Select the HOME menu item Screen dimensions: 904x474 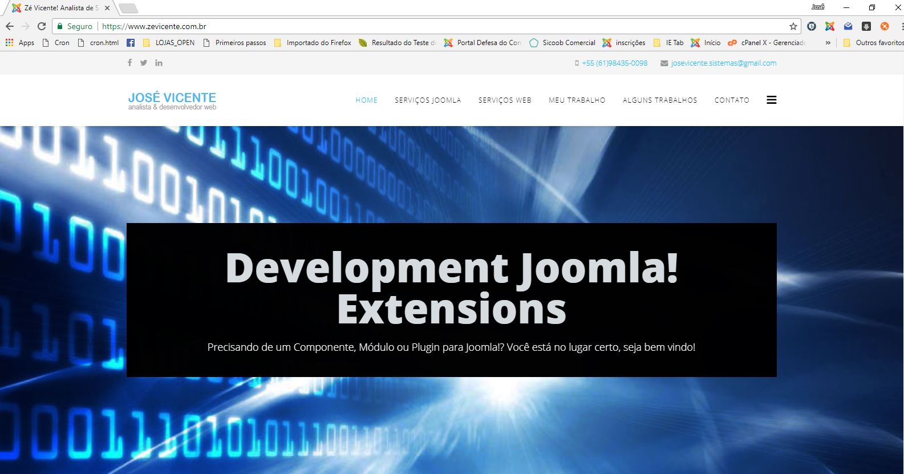coord(366,100)
